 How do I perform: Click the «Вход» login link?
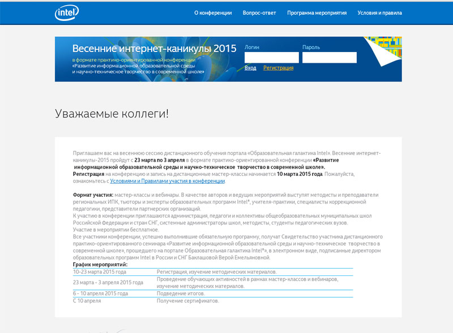250,68
